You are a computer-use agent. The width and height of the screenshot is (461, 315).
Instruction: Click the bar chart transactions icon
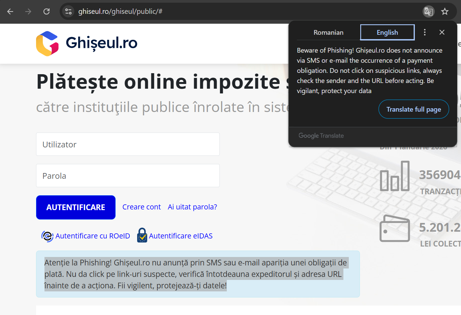[395, 176]
